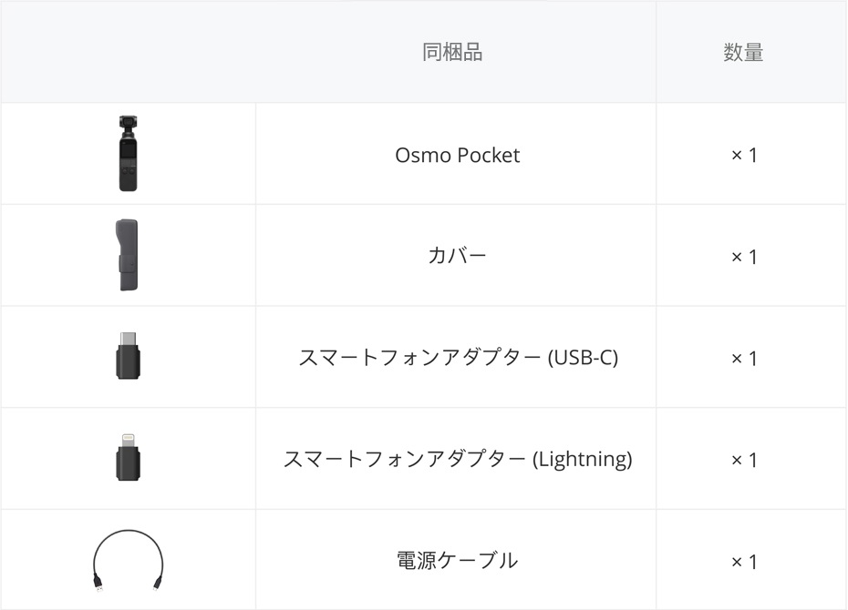Click the quantity ×1 for Osmo Pocket
848x610 pixels.
744,156
